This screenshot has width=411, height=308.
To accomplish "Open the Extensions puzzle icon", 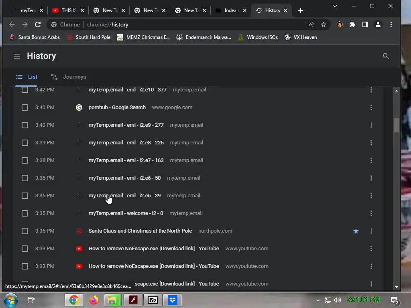I will pyautogui.click(x=352, y=24).
